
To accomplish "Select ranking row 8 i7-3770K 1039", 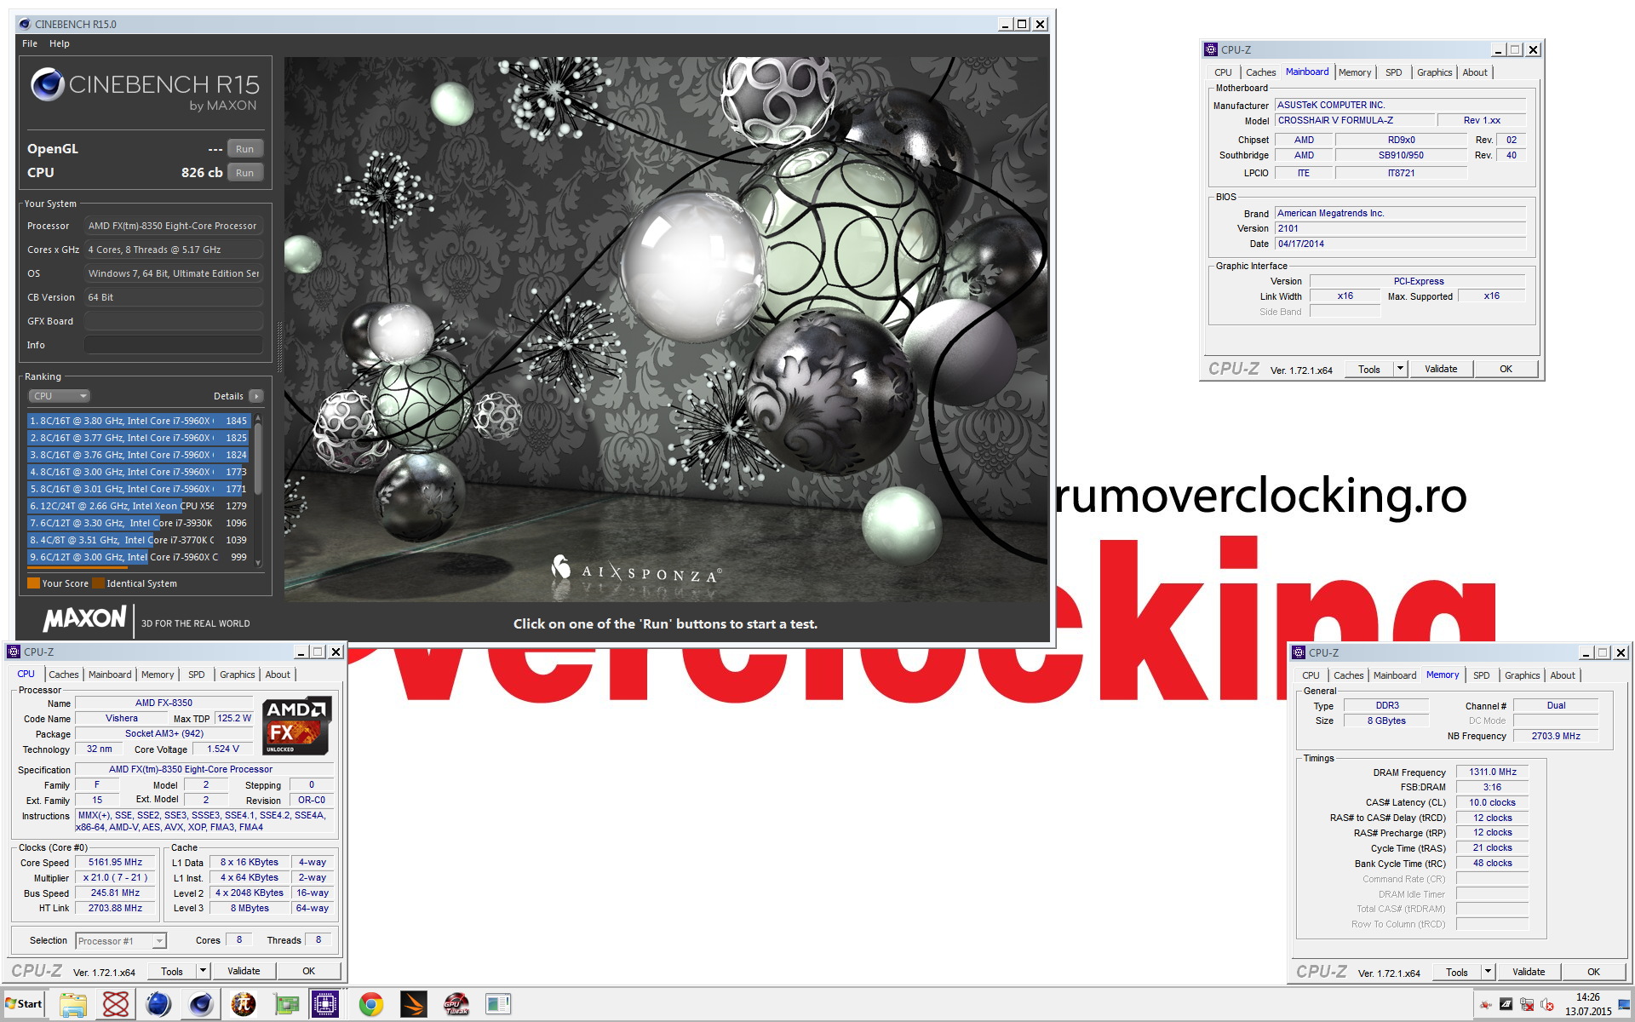I will click(x=139, y=540).
